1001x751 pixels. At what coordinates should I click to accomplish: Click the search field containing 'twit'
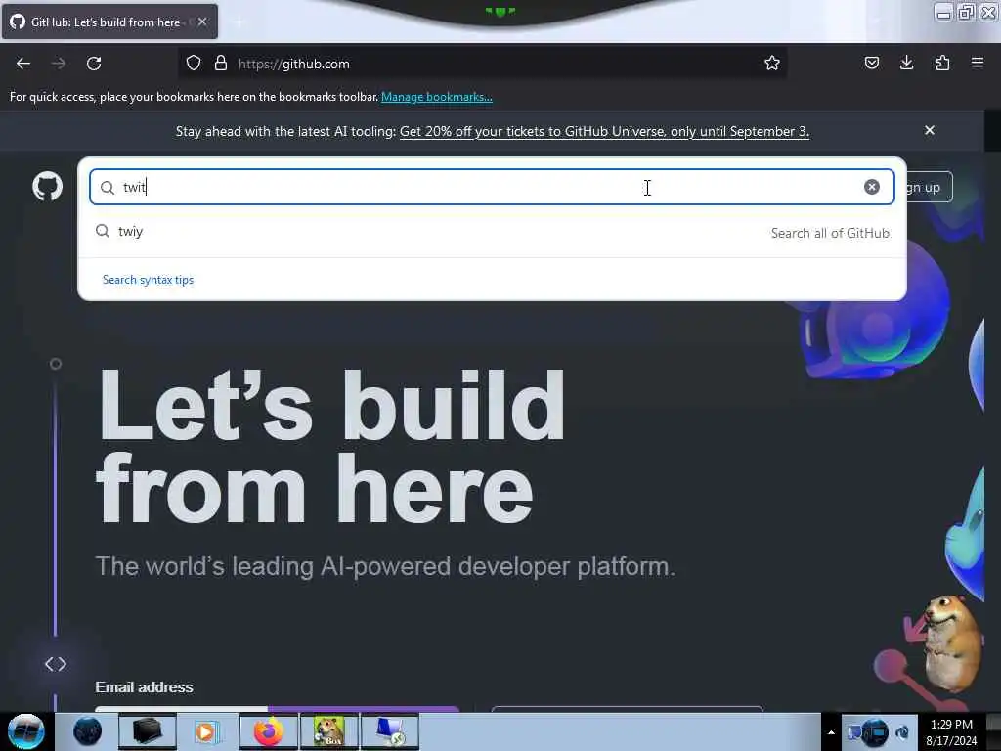click(492, 187)
